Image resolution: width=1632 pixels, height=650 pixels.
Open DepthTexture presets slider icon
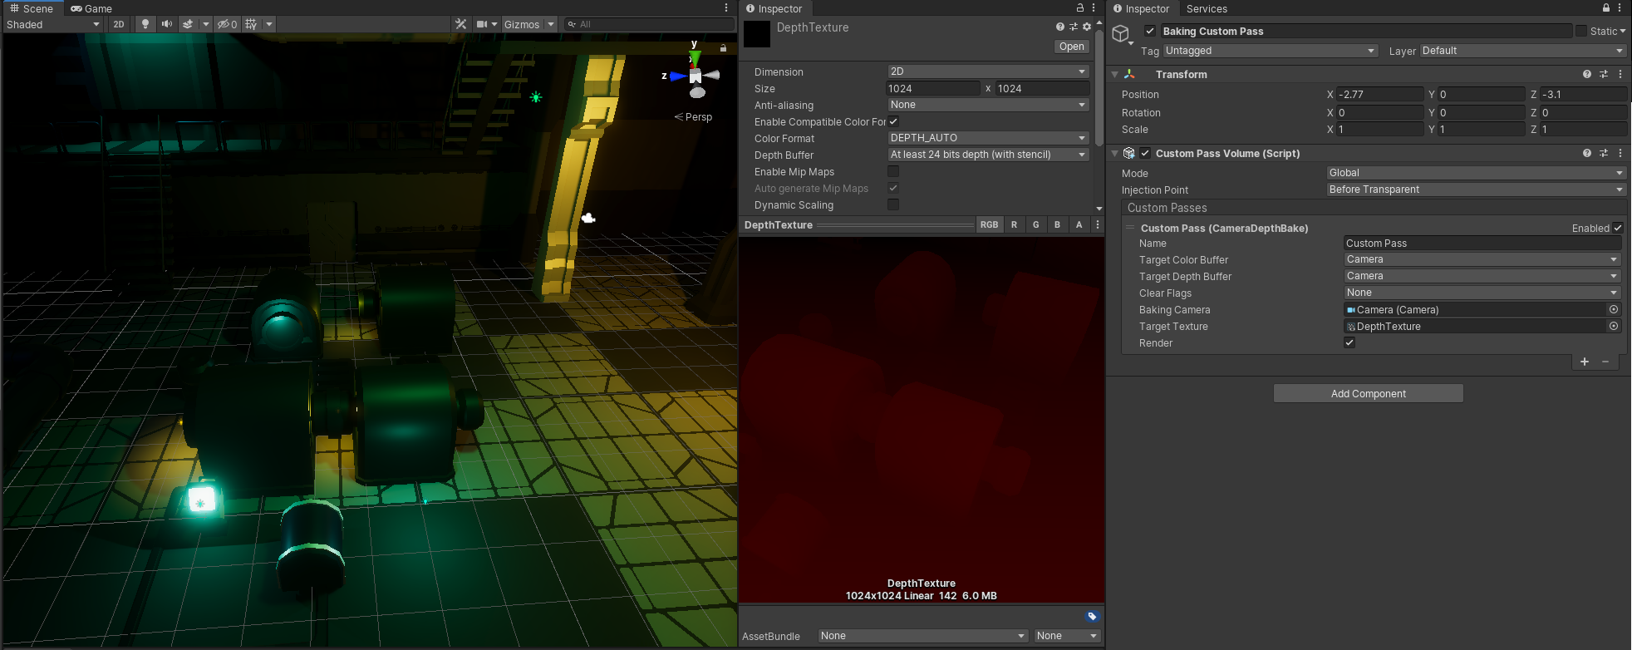tap(1074, 27)
